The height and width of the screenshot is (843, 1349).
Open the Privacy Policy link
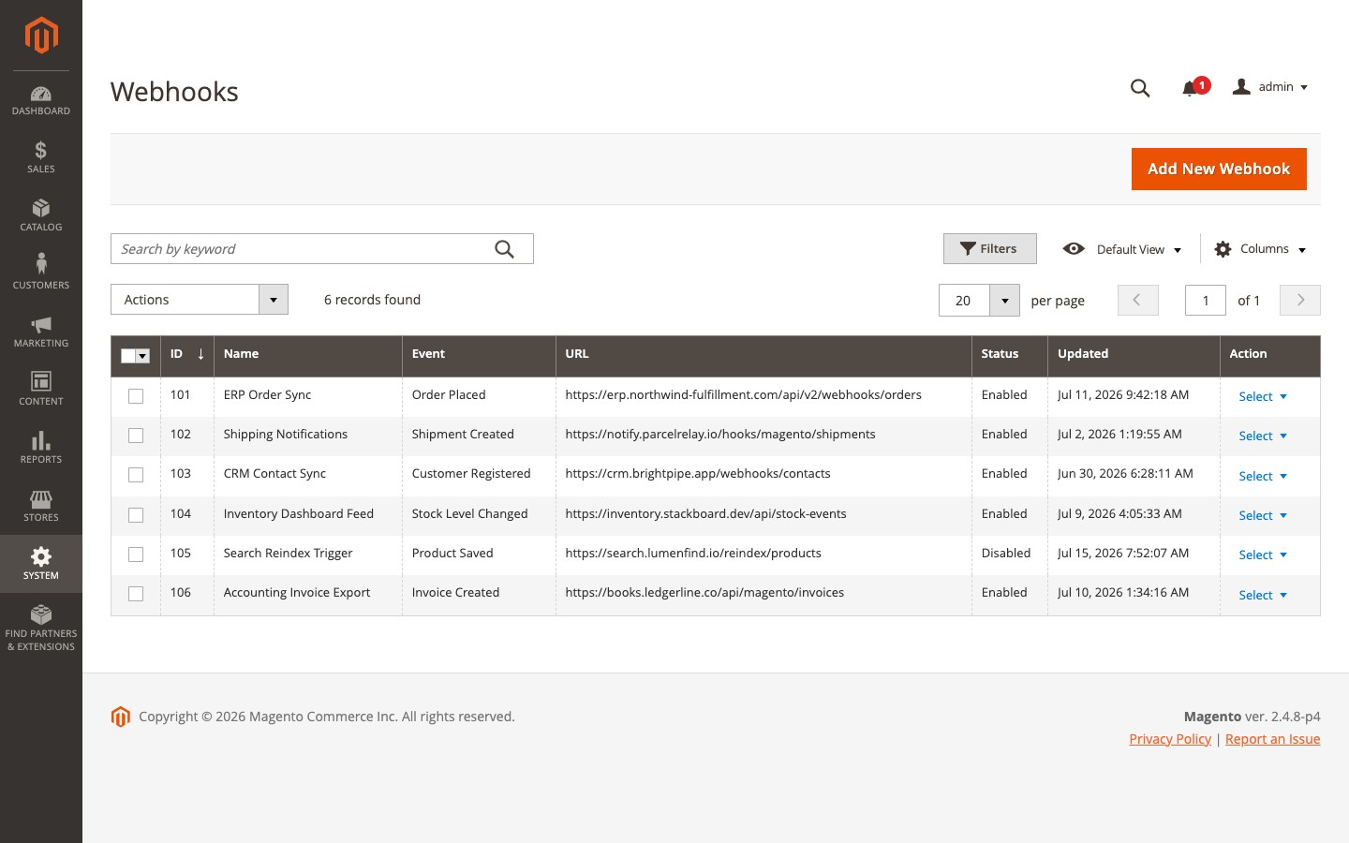point(1170,739)
